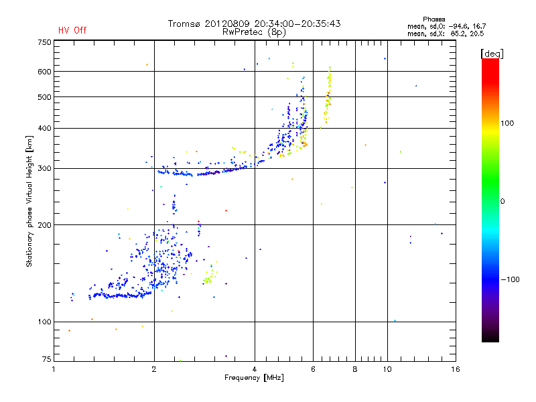The height and width of the screenshot is (402, 536).
Task: Click the y-axis '750' tick label
Action: point(44,42)
